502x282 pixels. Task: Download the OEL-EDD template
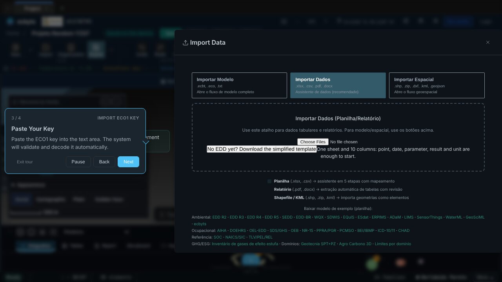tap(258, 230)
